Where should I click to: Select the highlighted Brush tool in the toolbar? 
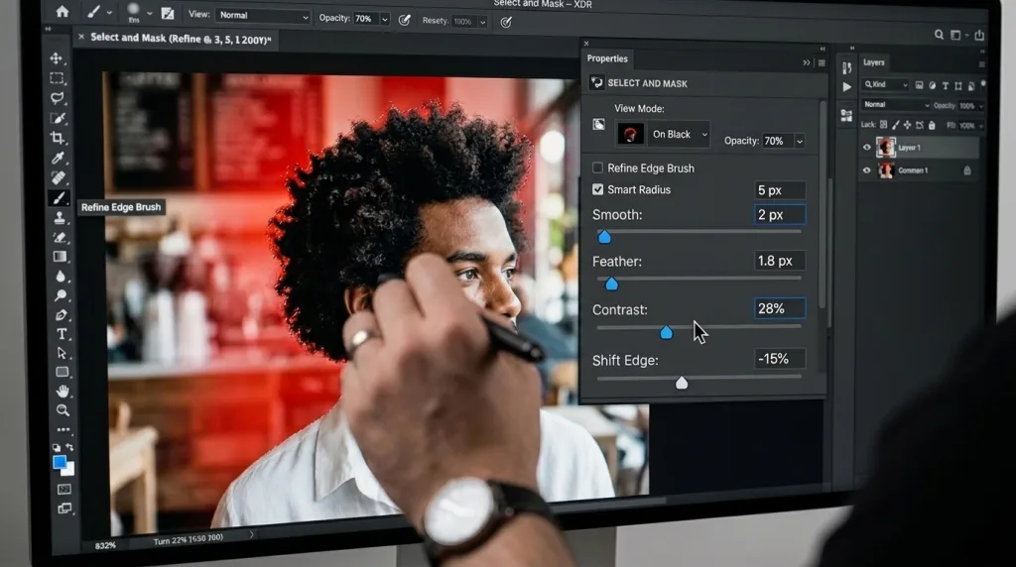click(x=59, y=198)
